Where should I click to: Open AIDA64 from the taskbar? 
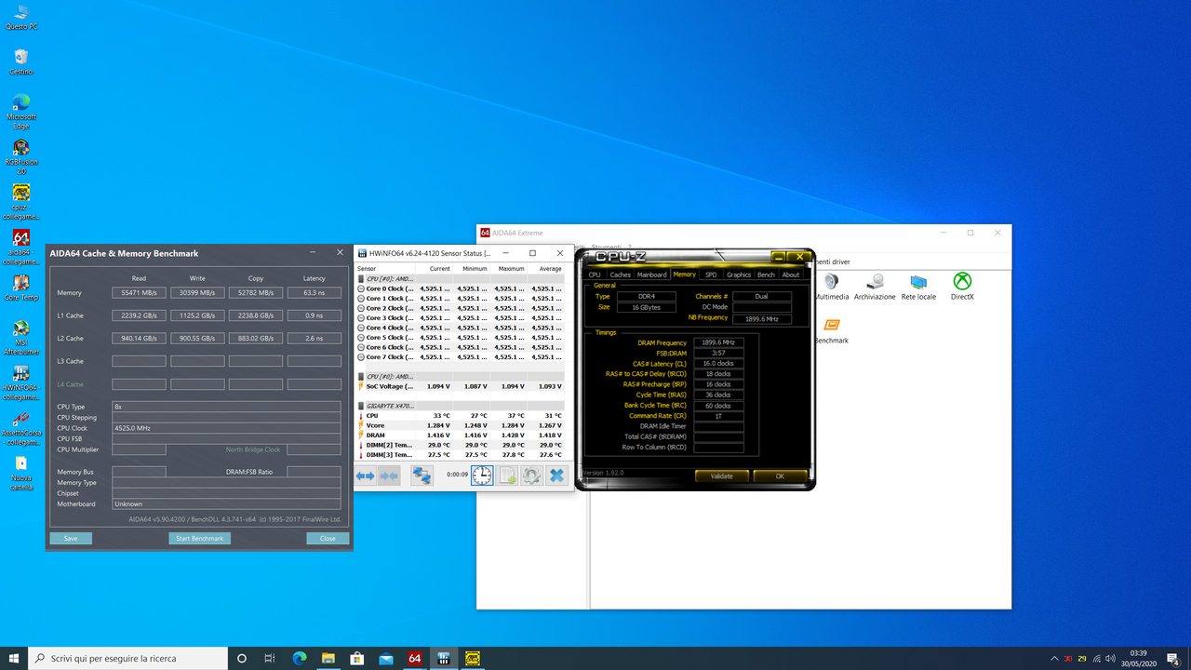pyautogui.click(x=414, y=659)
